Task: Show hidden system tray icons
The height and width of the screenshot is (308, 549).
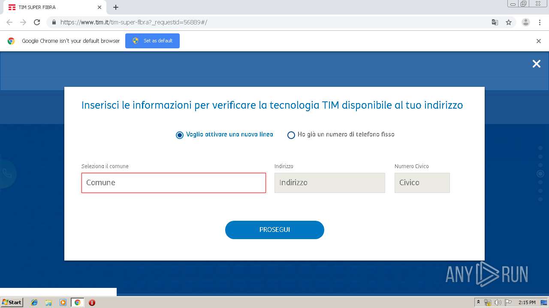Action: click(479, 302)
